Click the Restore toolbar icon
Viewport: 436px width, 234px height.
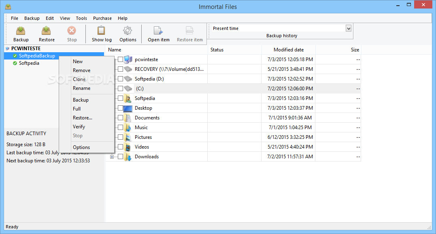(46, 31)
